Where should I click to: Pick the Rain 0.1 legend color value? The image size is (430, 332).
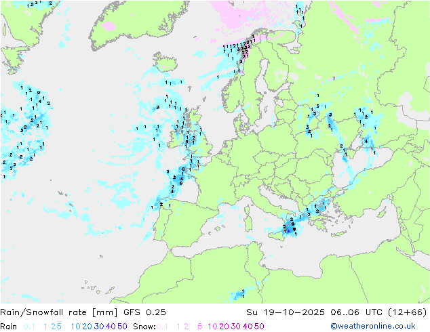[29, 327]
